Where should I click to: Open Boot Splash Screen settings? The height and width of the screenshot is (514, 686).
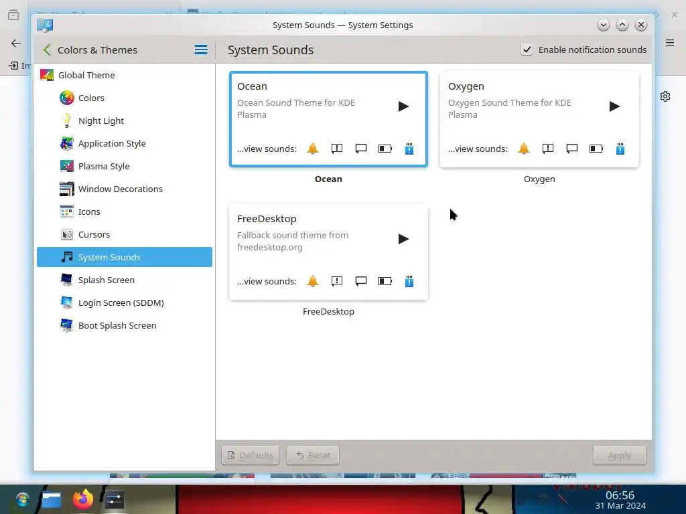(x=124, y=325)
